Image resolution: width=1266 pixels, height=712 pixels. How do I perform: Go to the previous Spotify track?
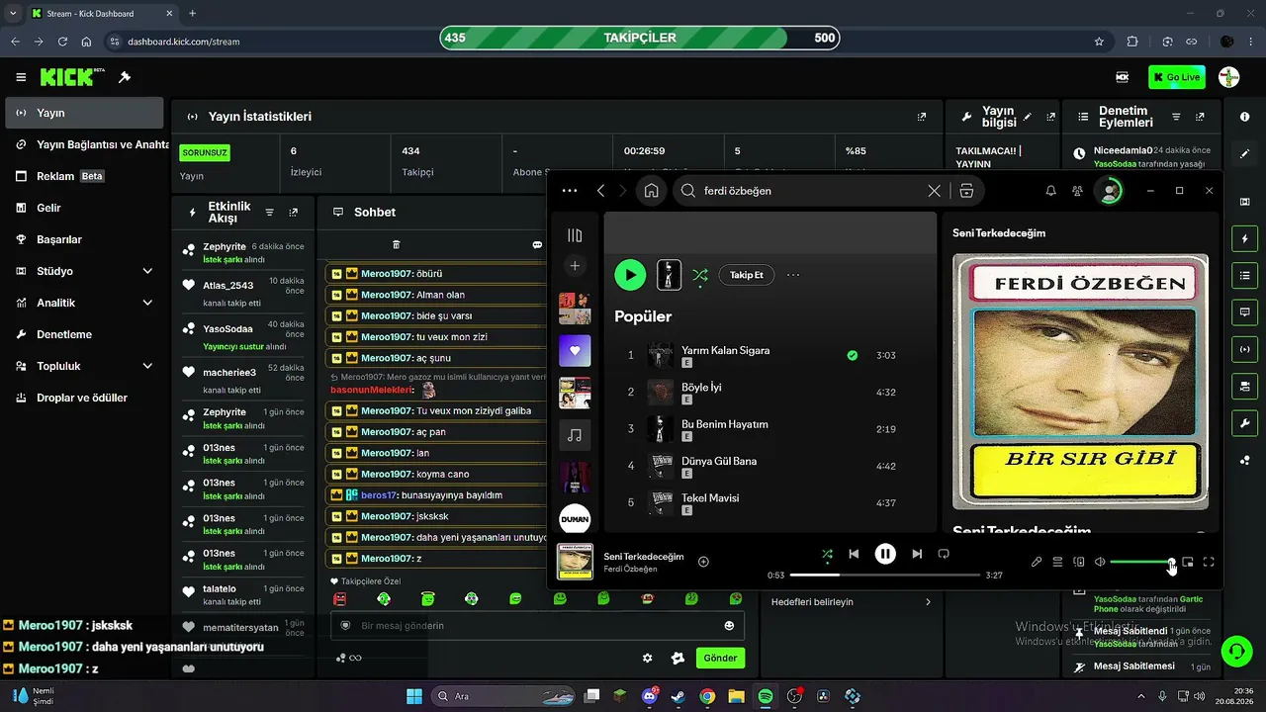pos(854,554)
